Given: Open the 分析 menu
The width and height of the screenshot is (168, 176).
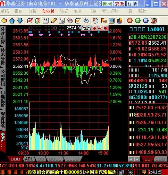Looking at the screenshot, I should pyautogui.click(x=32, y=11).
